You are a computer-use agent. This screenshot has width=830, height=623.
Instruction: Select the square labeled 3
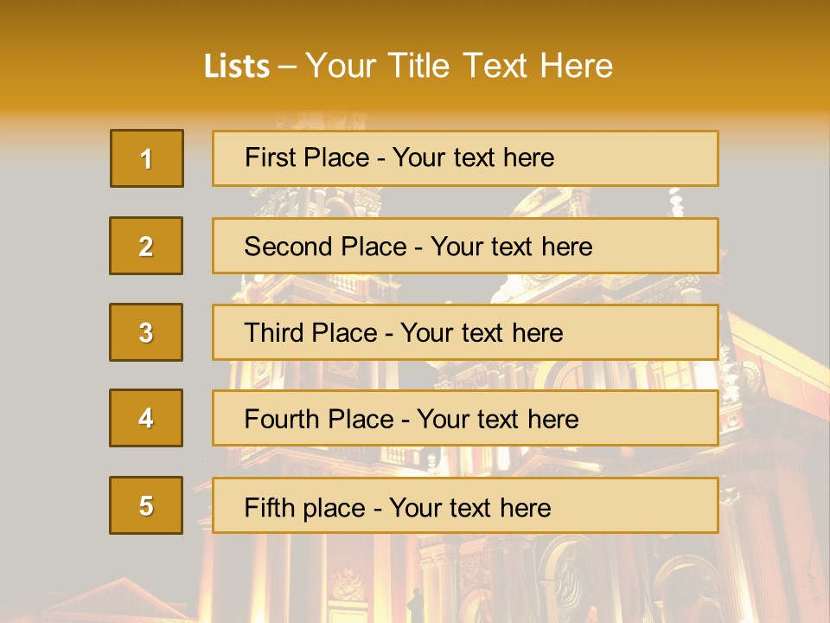(146, 332)
